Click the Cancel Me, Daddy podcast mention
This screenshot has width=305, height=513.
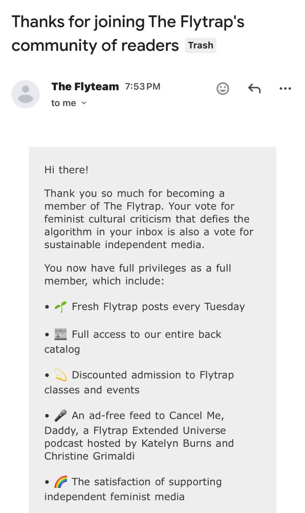pos(200,416)
